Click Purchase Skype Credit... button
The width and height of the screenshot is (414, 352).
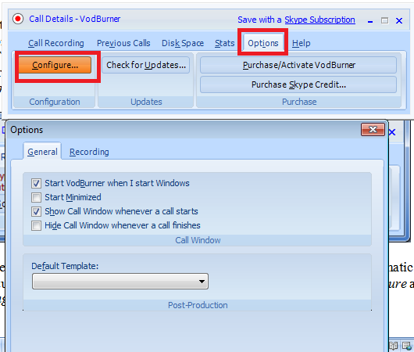[x=298, y=84]
